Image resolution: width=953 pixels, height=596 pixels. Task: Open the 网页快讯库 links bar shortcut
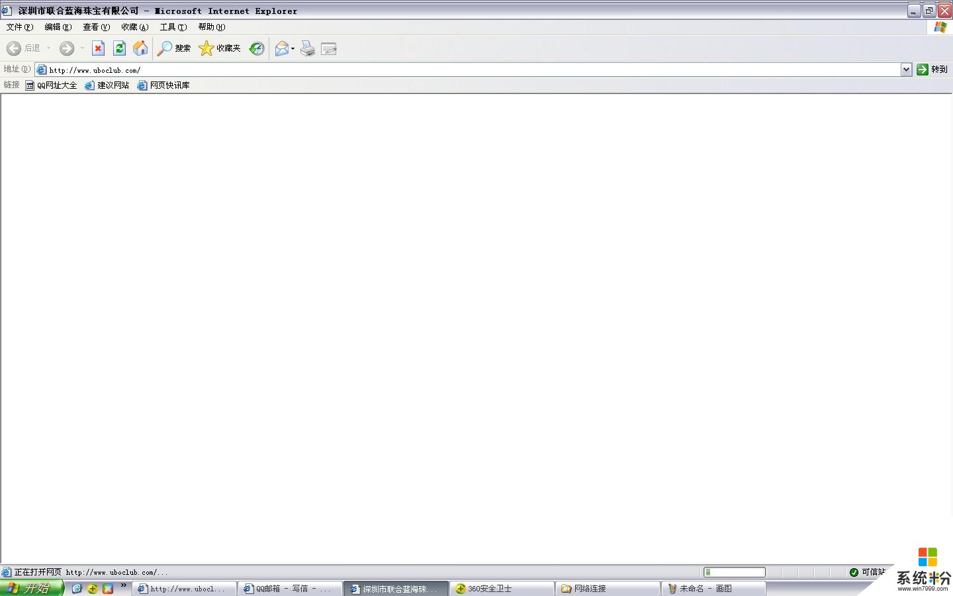pos(163,85)
